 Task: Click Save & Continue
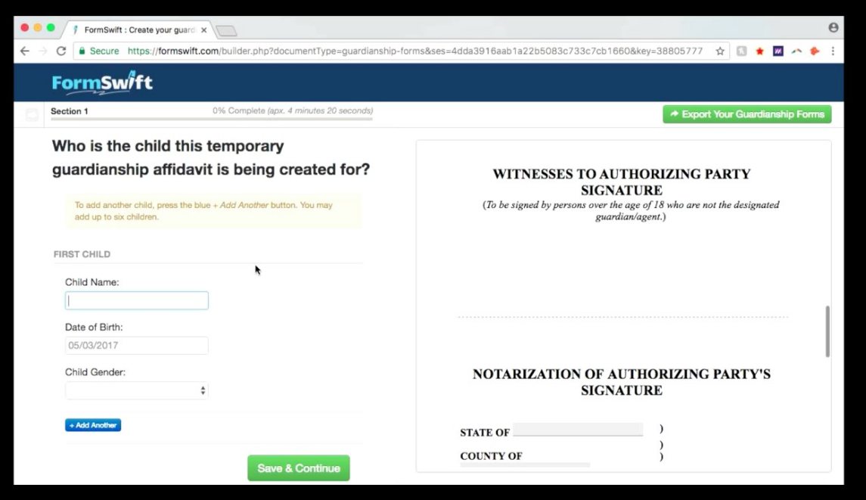point(298,467)
